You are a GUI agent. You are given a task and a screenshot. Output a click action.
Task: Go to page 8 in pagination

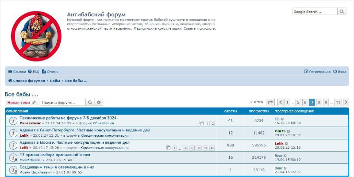tap(319, 102)
